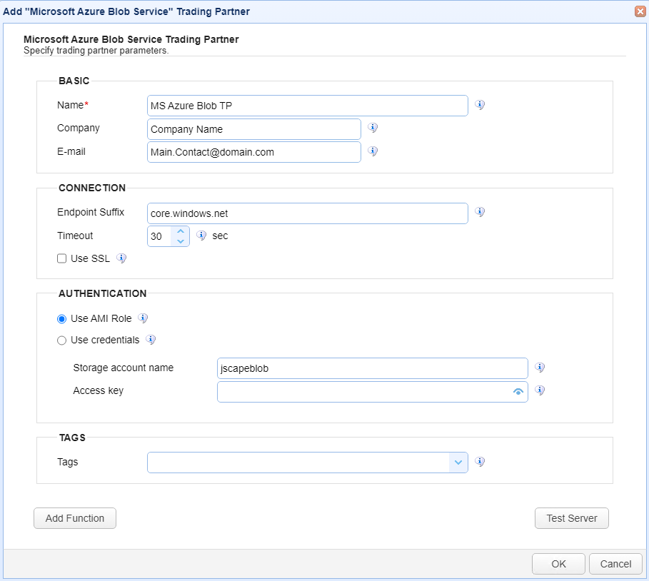
Task: Confirm with the OK button
Action: tap(558, 564)
